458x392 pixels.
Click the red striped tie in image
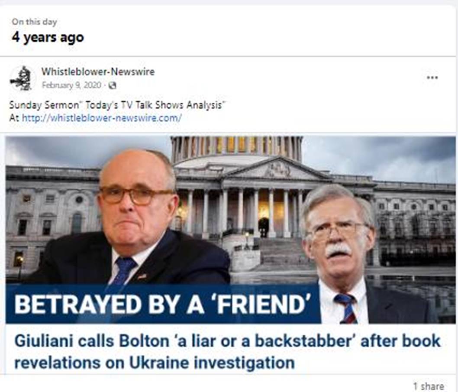(x=347, y=309)
